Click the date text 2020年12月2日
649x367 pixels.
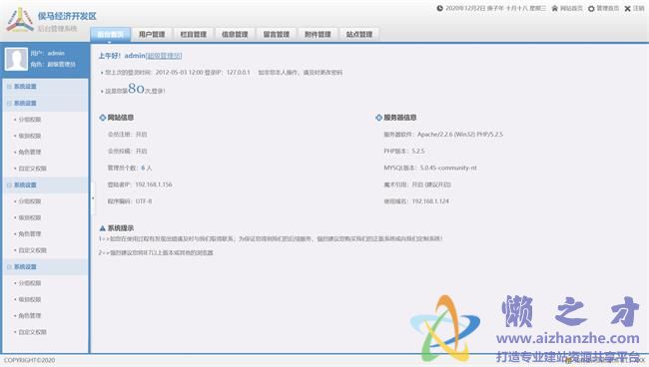click(x=465, y=8)
